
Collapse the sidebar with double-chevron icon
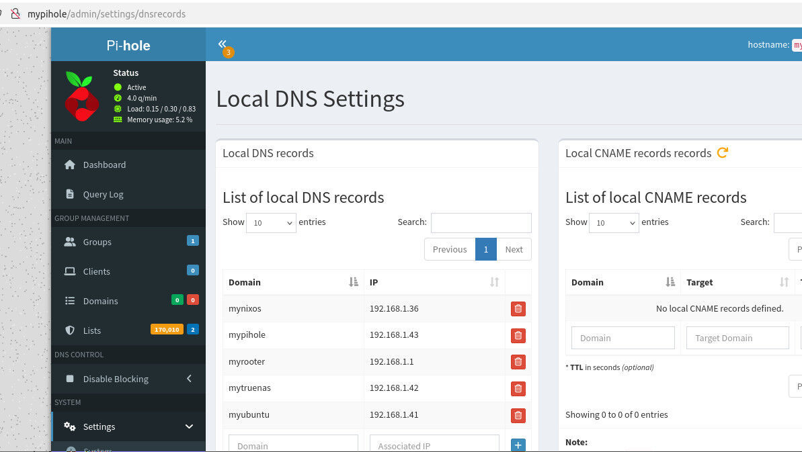click(x=223, y=44)
